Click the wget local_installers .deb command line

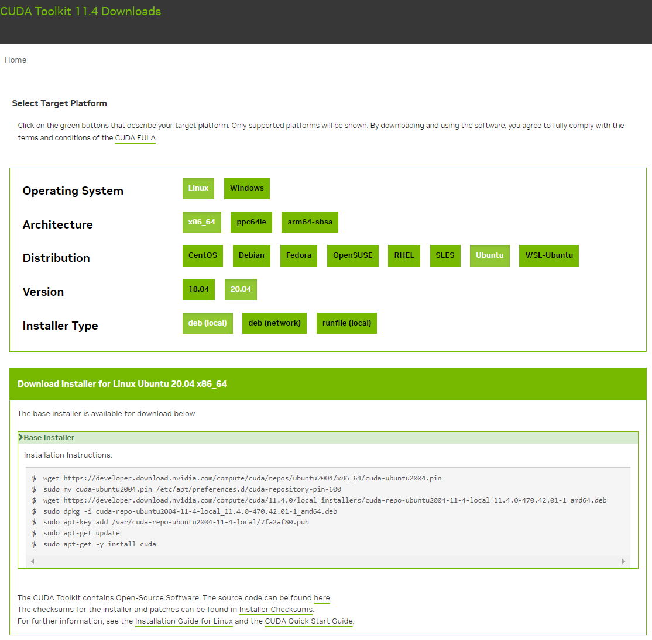325,500
